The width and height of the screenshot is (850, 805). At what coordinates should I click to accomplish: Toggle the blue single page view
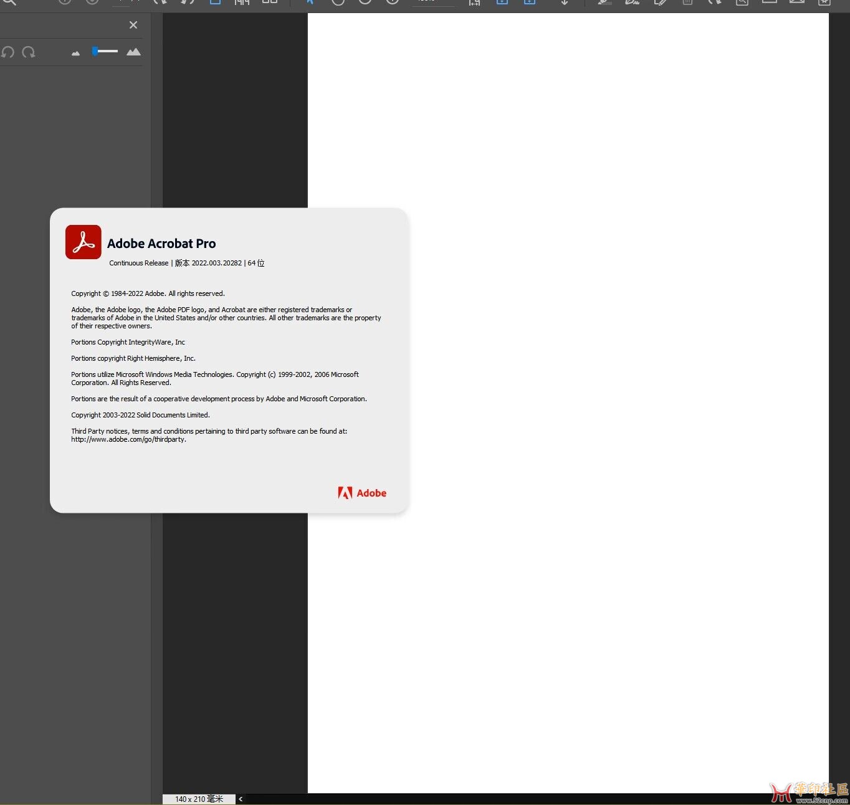coord(215,2)
